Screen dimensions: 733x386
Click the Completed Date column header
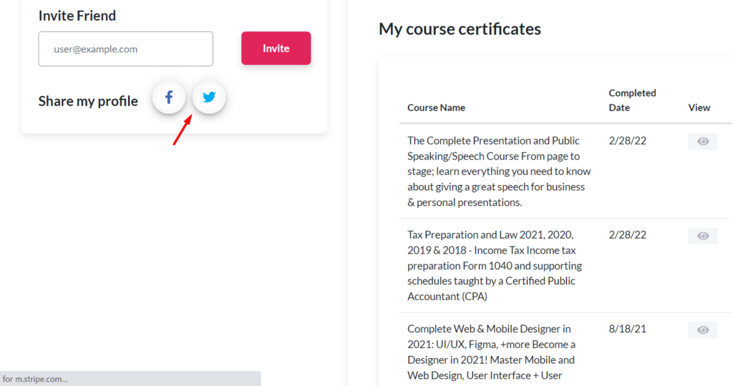coord(632,100)
